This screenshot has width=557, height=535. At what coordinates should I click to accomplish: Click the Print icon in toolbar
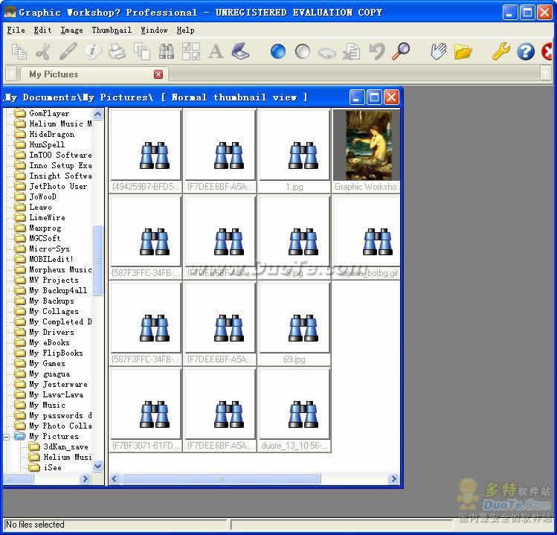117,51
